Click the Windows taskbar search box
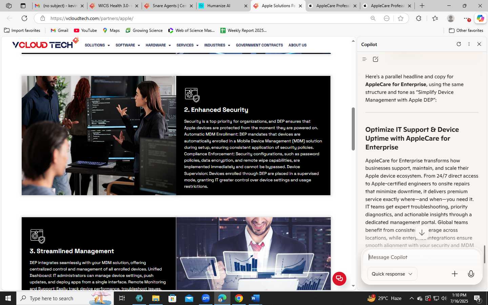The height and width of the screenshot is (305, 488). (x=65, y=298)
